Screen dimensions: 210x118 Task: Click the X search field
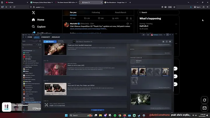[158, 13]
